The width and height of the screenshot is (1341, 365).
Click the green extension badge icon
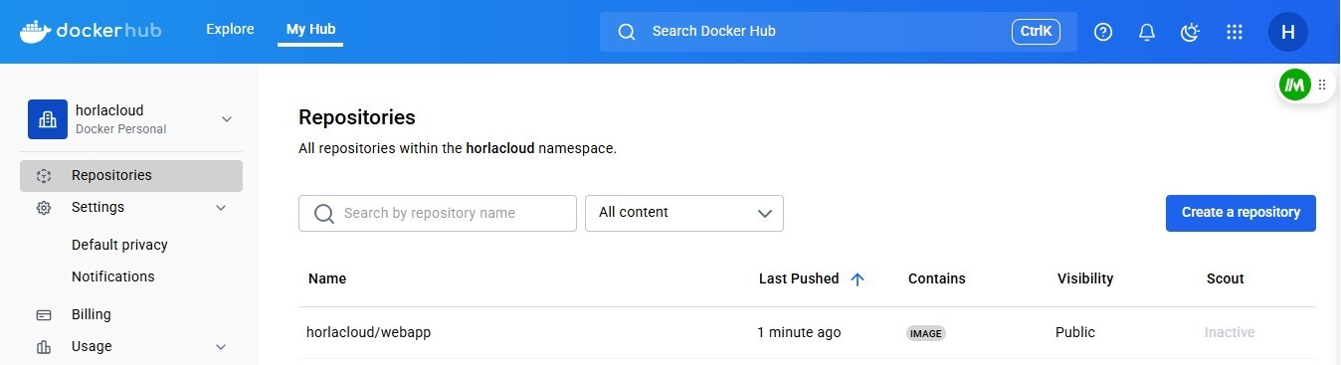[1295, 85]
